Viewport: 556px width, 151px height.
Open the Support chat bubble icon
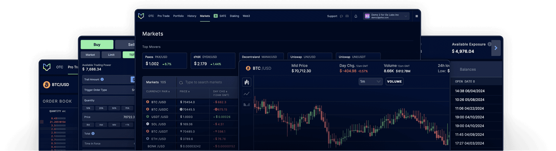pos(341,16)
